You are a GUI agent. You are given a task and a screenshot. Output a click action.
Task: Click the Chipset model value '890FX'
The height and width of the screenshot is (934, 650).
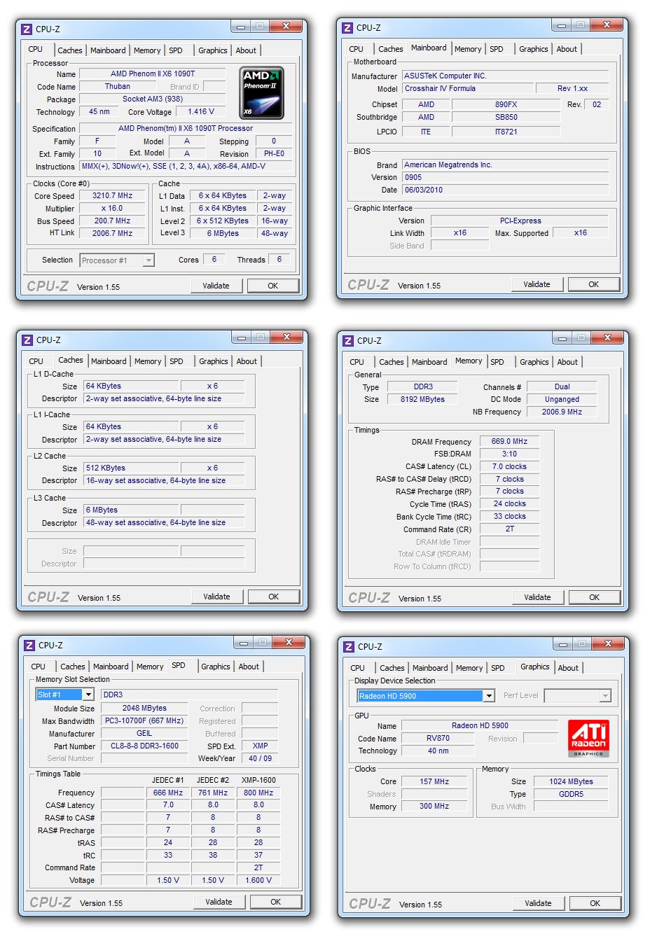pyautogui.click(x=506, y=104)
